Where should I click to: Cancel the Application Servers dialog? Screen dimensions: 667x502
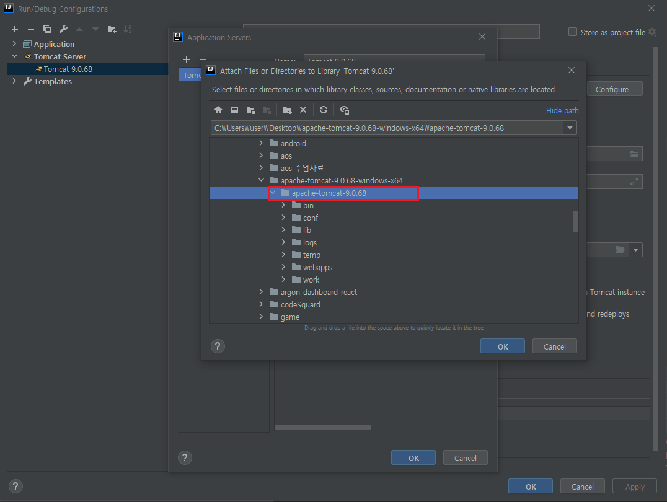pos(465,458)
